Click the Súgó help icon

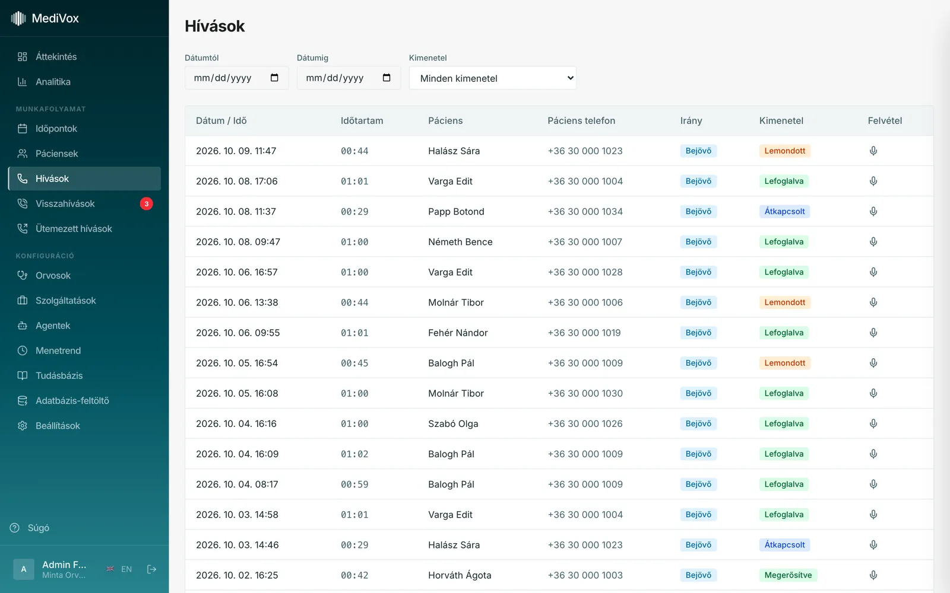[x=15, y=528]
